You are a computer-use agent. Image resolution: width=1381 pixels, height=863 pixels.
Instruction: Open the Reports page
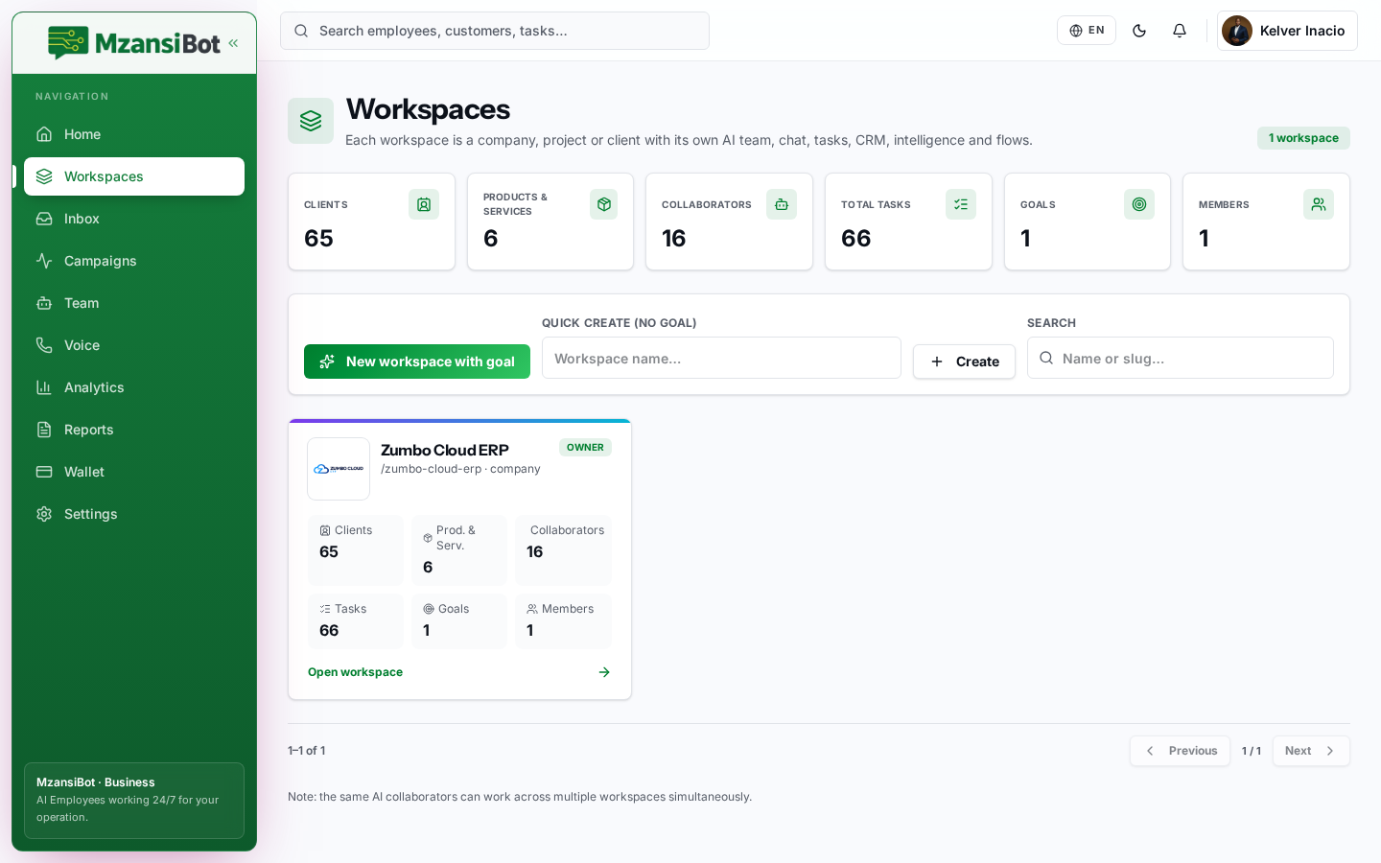pos(134,430)
